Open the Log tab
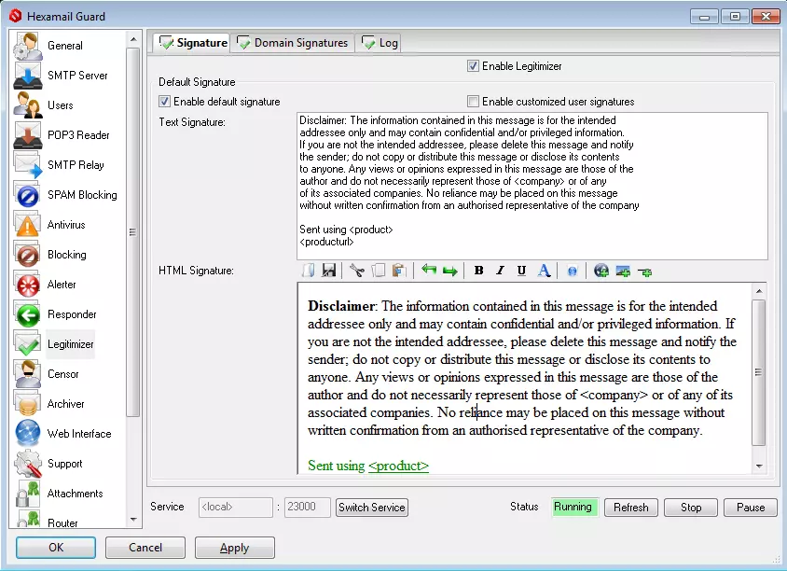This screenshot has width=787, height=571. click(380, 43)
